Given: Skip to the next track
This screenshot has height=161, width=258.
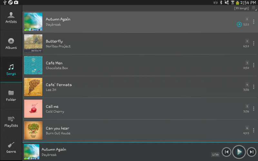Looking at the screenshot, I should [251, 152].
